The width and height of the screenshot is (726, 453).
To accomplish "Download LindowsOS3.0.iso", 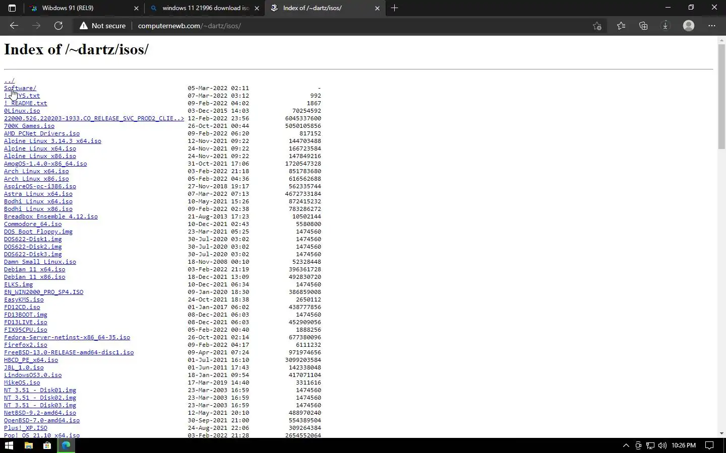I will (33, 375).
